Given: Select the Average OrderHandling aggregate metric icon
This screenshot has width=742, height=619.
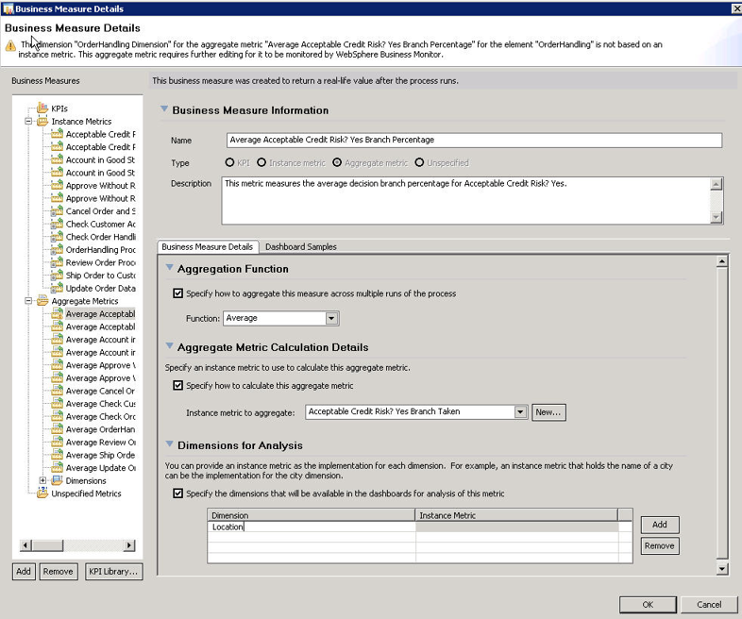Looking at the screenshot, I should [57, 429].
